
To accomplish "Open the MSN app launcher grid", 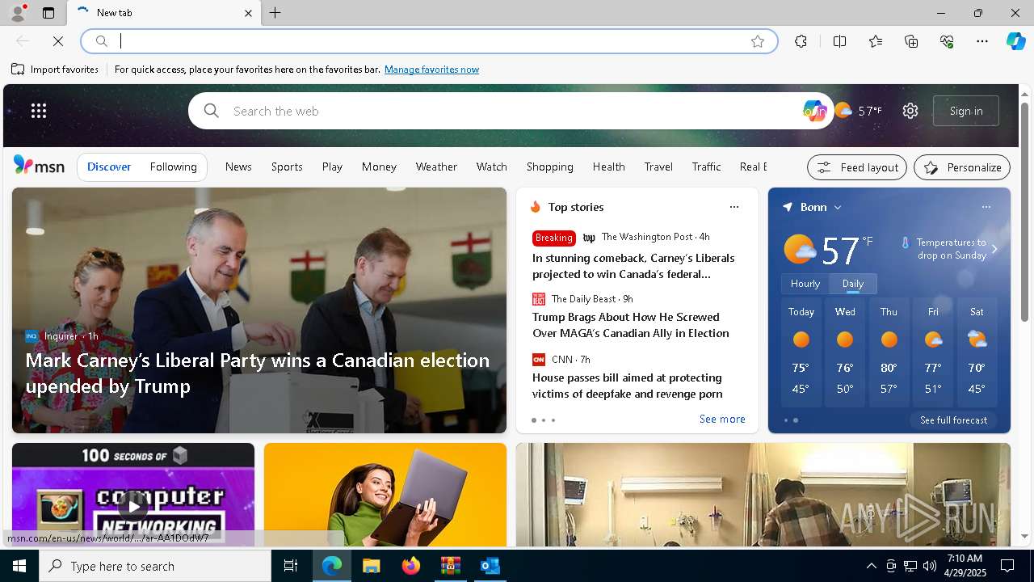I will click(x=39, y=111).
